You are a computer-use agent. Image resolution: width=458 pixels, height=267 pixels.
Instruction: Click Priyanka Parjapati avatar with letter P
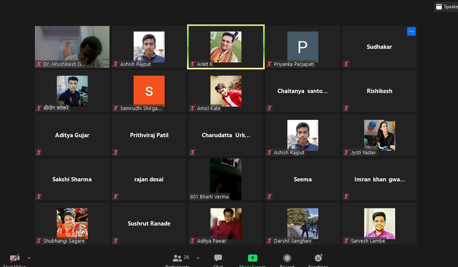pos(303,47)
